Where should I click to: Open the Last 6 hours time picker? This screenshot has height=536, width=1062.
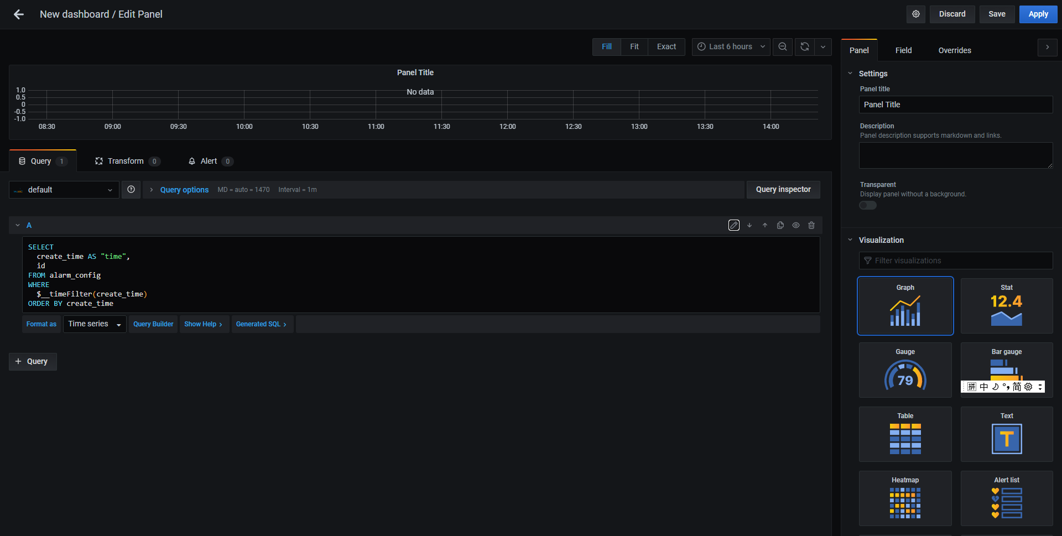(x=731, y=47)
